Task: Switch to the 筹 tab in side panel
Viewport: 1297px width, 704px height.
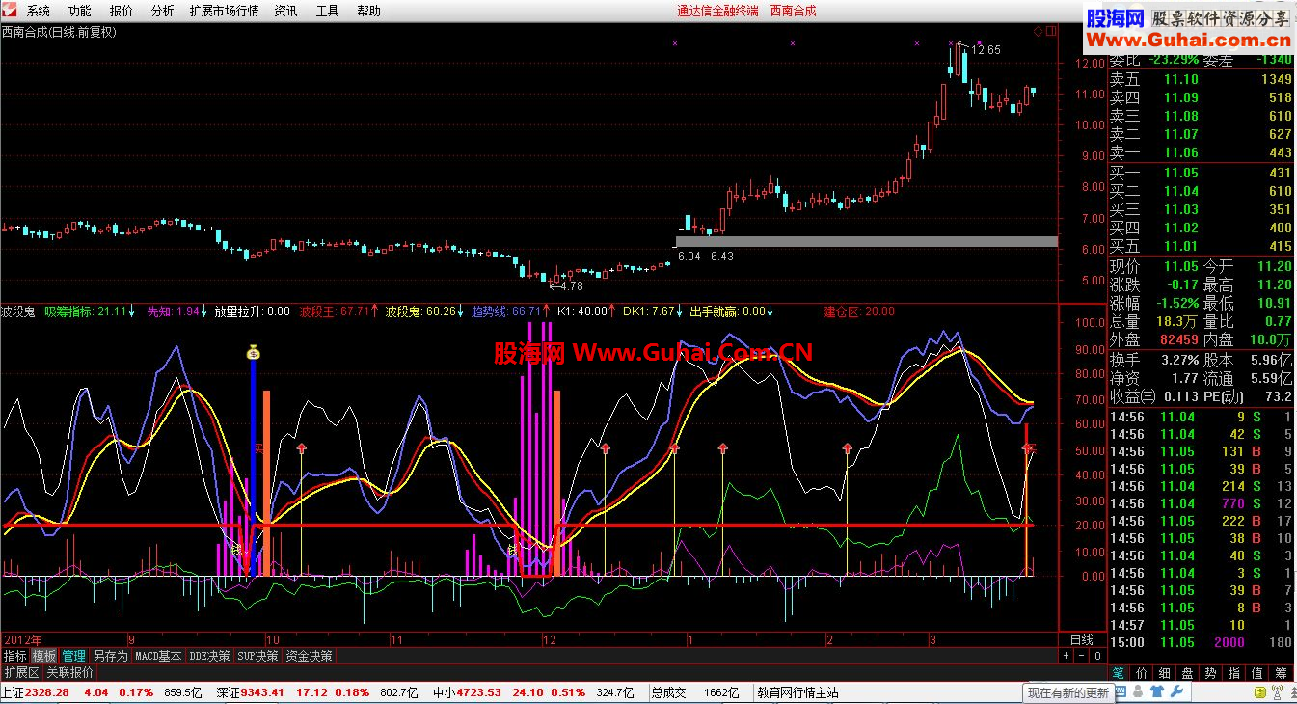Action: [x=1280, y=672]
